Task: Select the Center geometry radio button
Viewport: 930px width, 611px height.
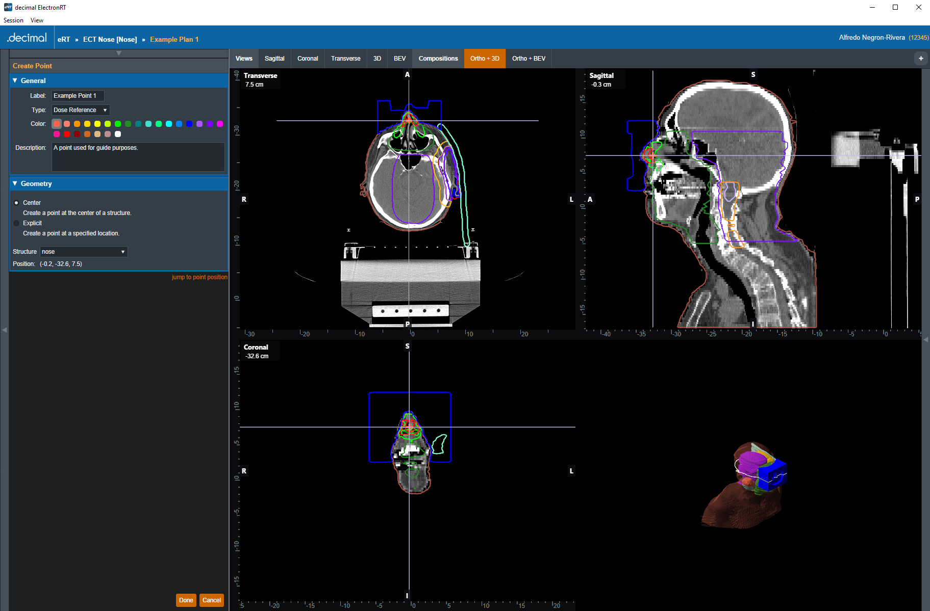Action: (16, 203)
